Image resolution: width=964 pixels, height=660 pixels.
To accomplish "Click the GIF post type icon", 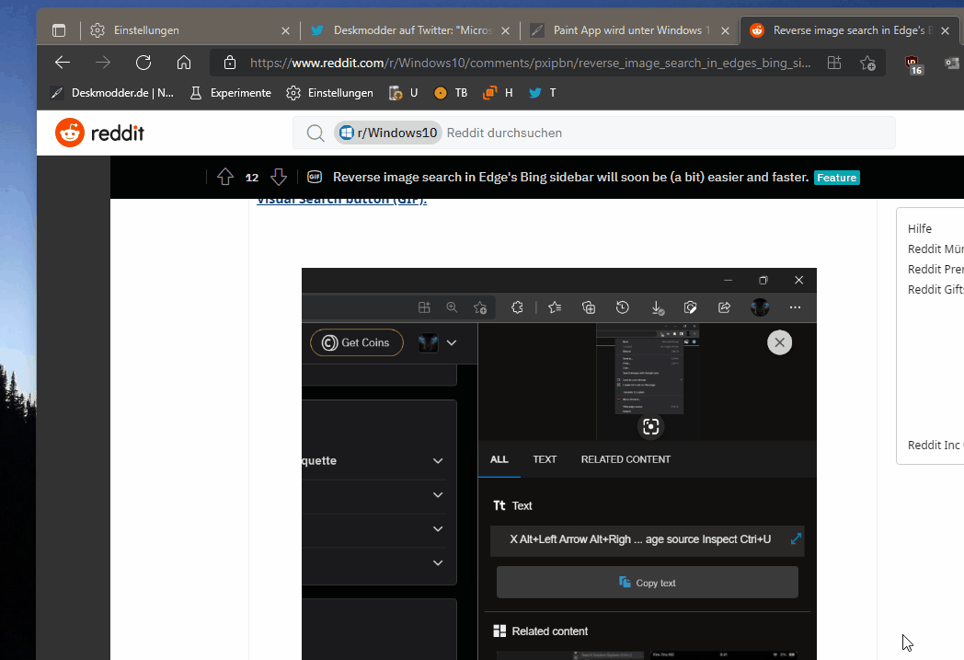I will pos(315,177).
